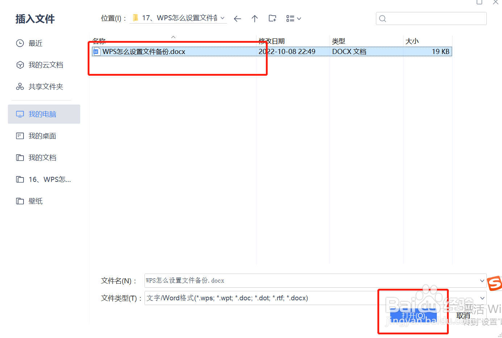Viewport: 502px width, 338px height.
Task: Click the clock icon beside 最近
Action: pos(20,43)
